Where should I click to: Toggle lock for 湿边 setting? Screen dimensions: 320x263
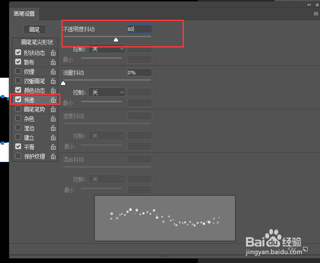click(x=53, y=128)
